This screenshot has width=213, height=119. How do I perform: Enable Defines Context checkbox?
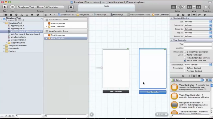coord(185,68)
